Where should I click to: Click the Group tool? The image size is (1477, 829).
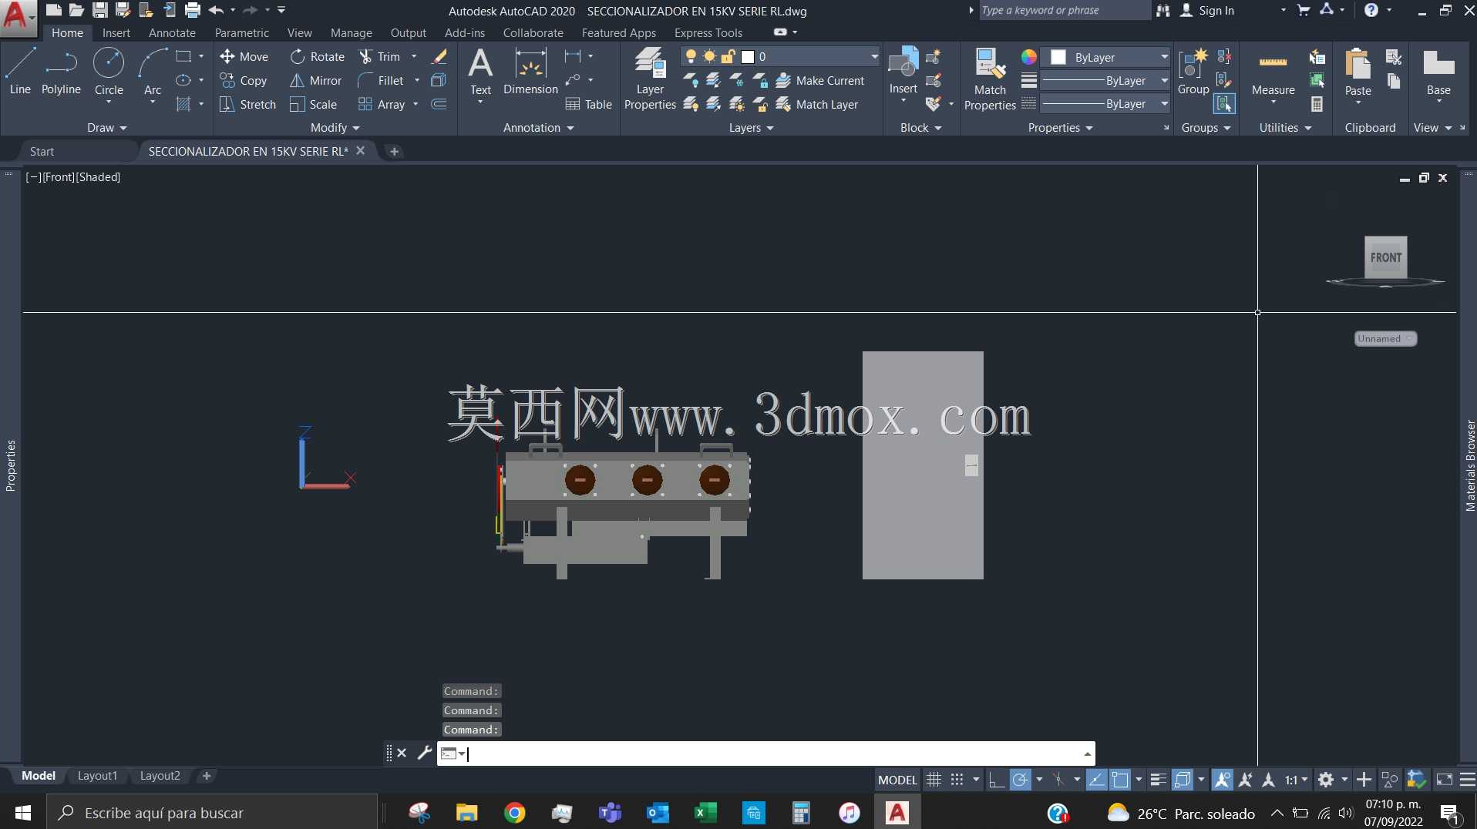[1193, 72]
